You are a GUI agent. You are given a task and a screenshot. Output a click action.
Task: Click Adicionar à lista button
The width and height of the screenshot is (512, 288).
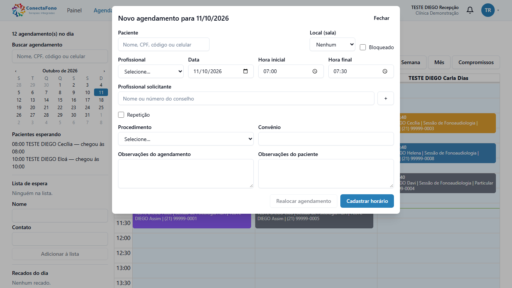(60, 254)
